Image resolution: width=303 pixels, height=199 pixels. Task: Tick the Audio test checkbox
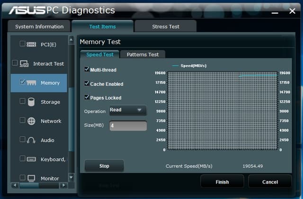pyautogui.click(x=22, y=139)
